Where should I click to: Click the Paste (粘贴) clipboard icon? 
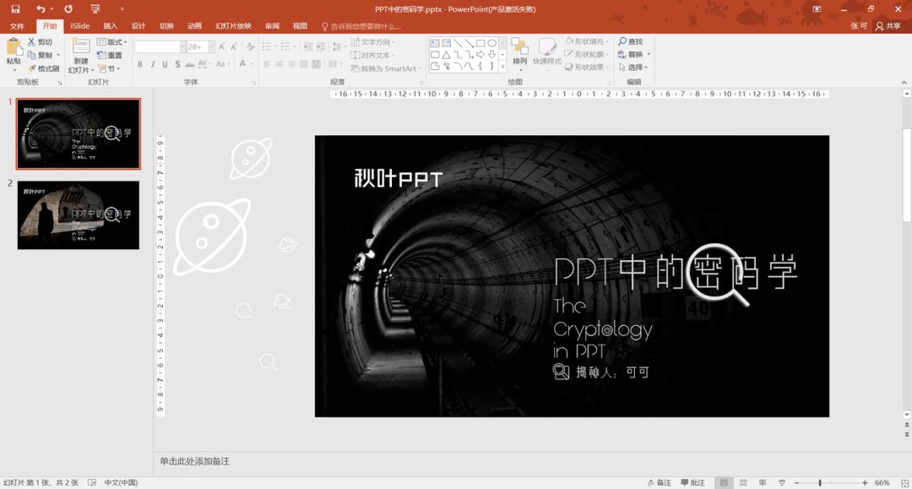click(14, 48)
